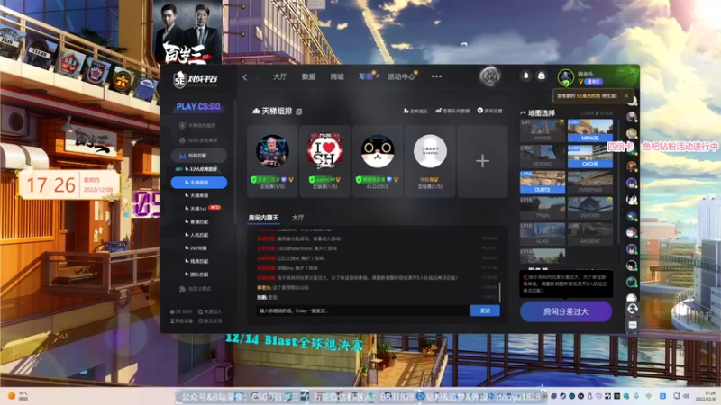Screen dimensions: 721x405
Task: Toggle the ANUBIS map
Action: click(x=543, y=130)
